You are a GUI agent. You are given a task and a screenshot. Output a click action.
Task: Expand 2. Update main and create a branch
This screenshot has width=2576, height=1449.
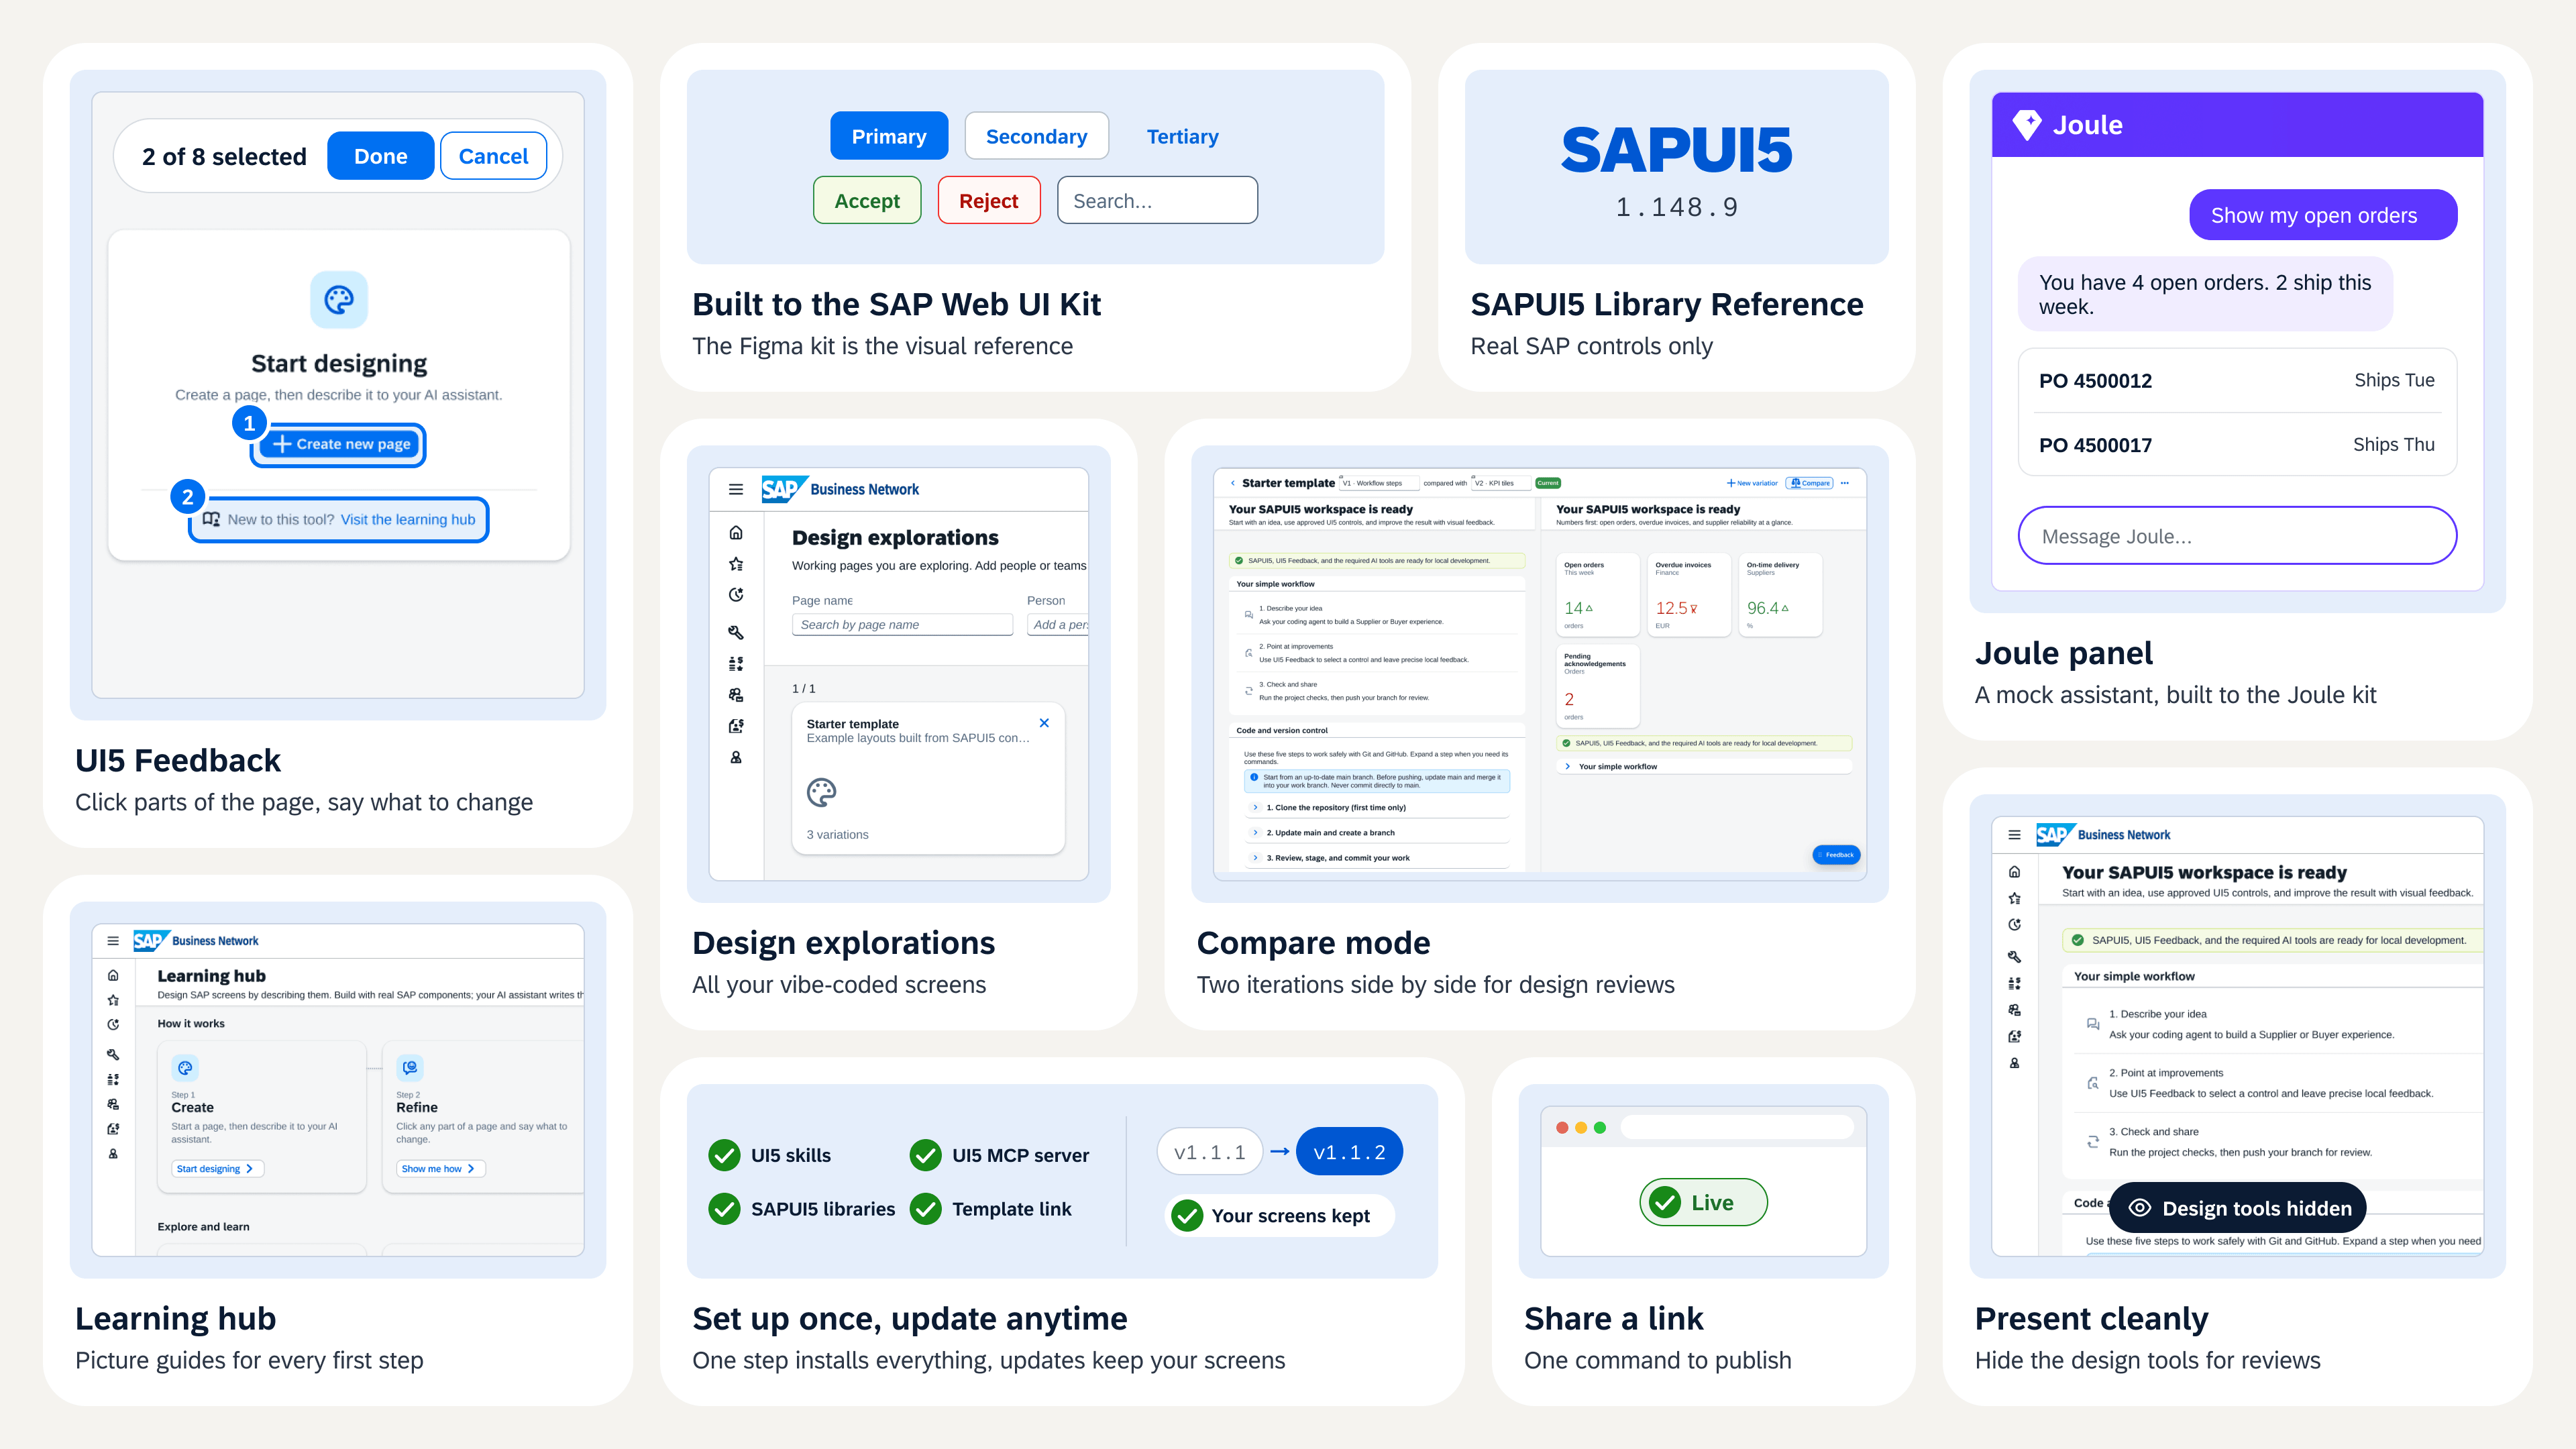1377,832
